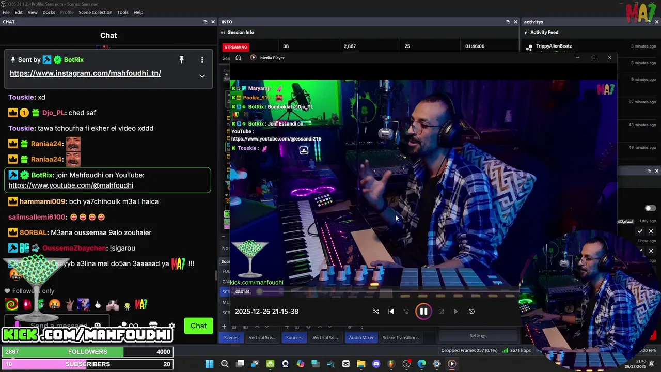Screen dimensions: 661x372
Task: Open the Help menu
Action: [138, 12]
